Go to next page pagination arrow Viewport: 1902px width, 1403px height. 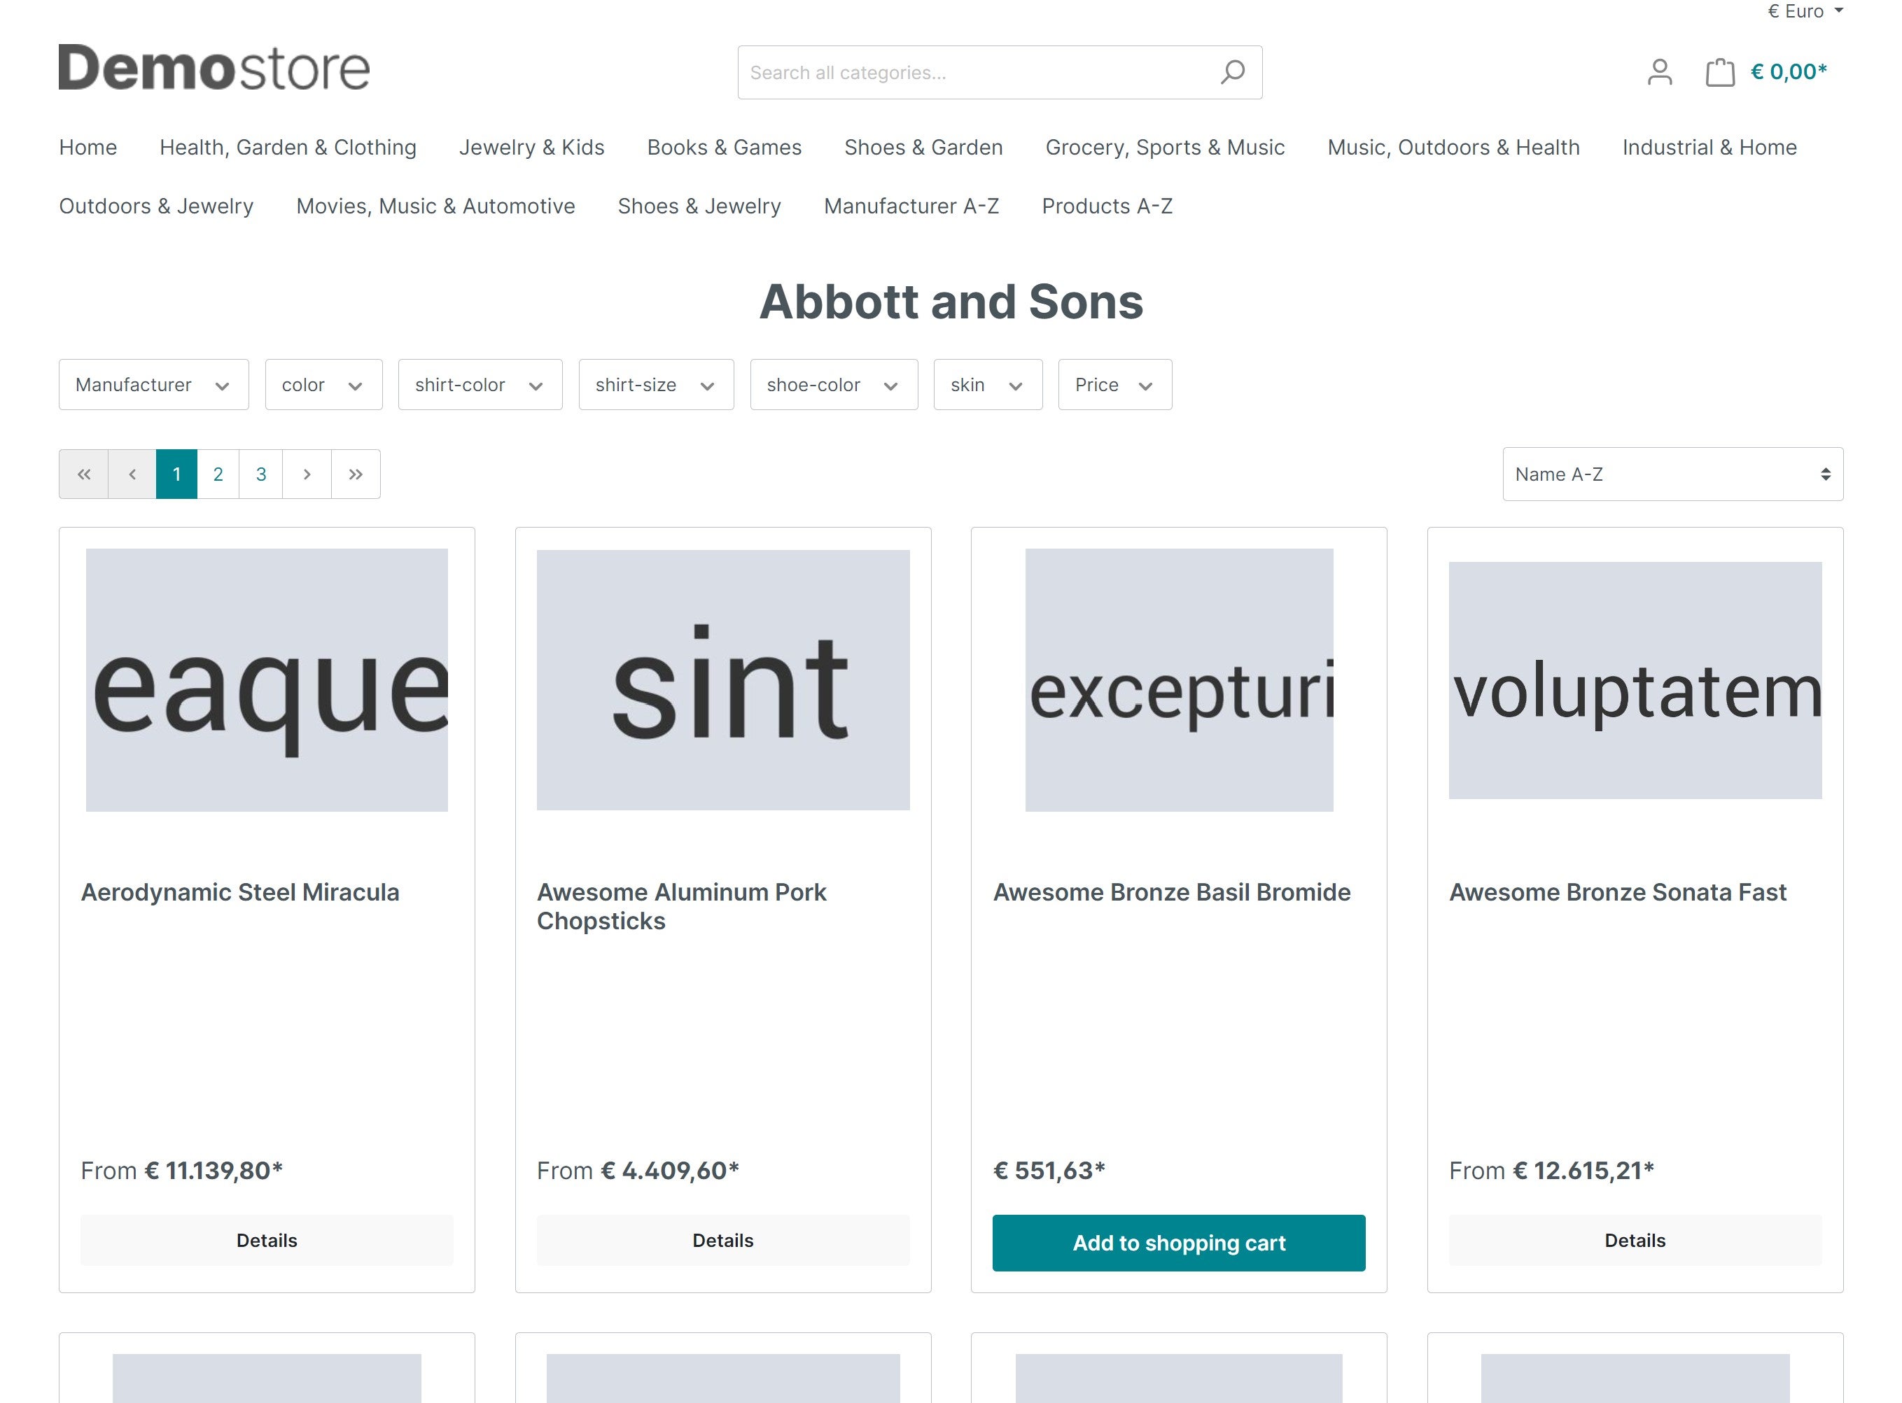pos(307,474)
